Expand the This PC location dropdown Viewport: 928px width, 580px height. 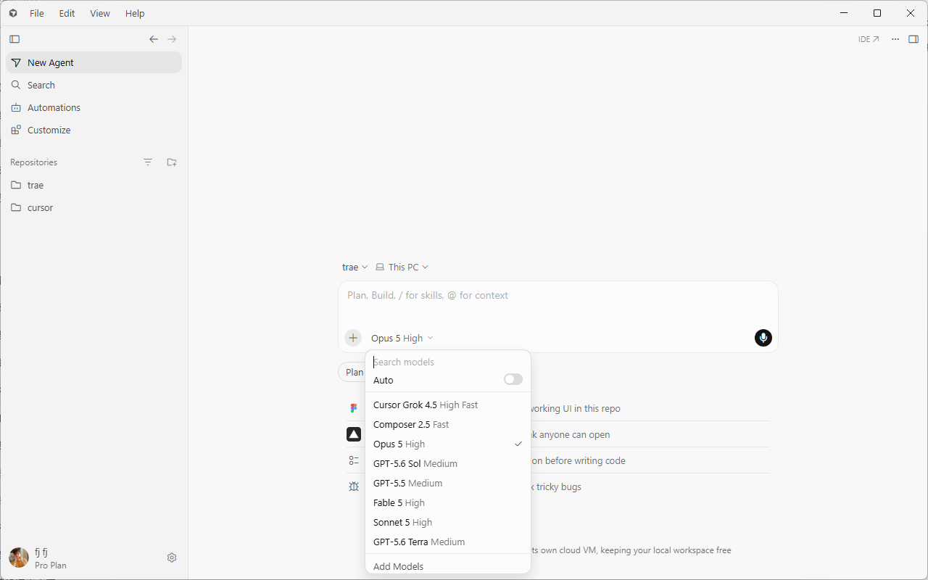pyautogui.click(x=402, y=268)
